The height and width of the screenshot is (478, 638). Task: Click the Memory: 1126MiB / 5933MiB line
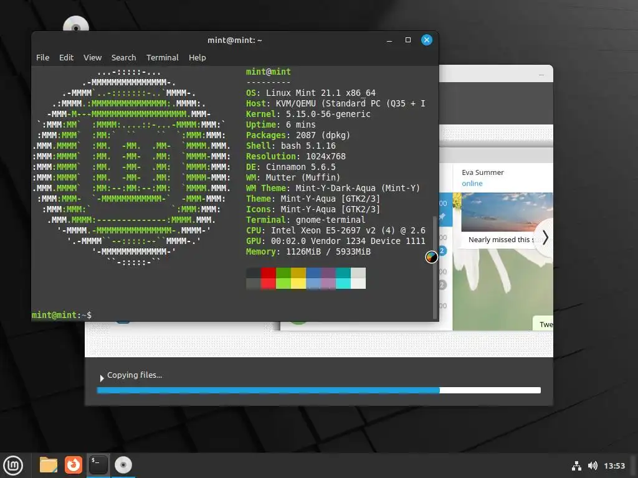(308, 251)
